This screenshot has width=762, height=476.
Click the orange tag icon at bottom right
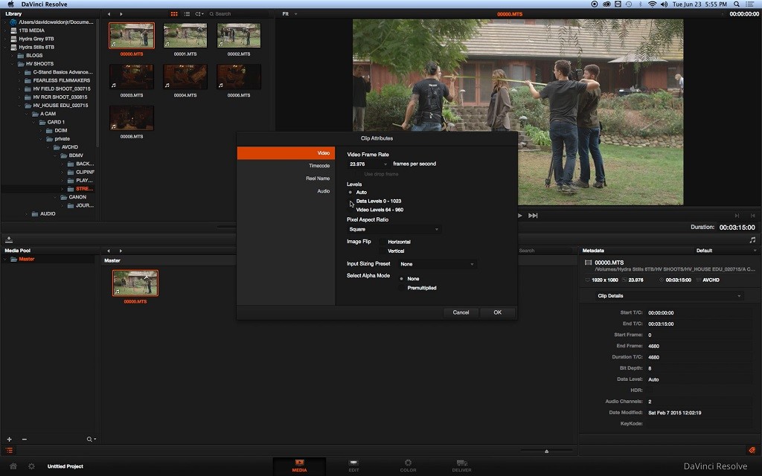tap(752, 451)
